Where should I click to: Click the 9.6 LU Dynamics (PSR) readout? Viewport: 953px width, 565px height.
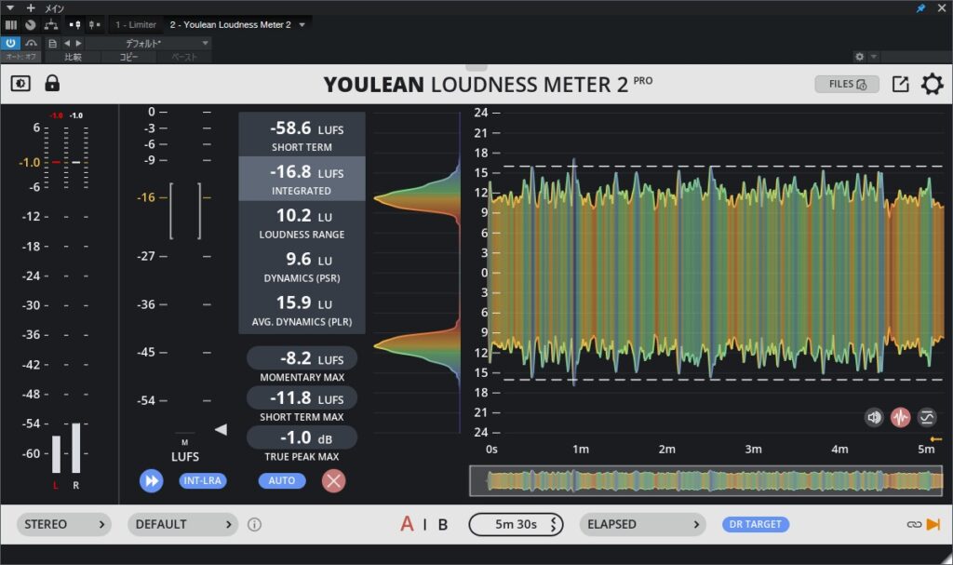[302, 266]
